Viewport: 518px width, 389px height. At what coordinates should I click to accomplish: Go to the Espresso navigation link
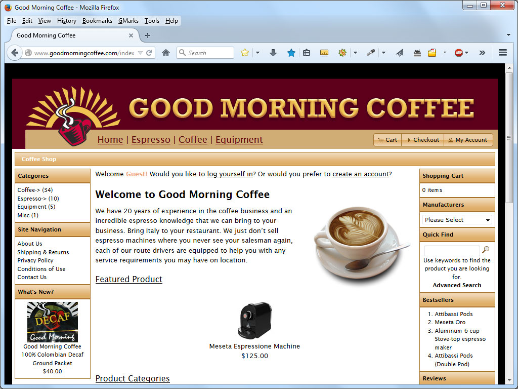(x=151, y=140)
